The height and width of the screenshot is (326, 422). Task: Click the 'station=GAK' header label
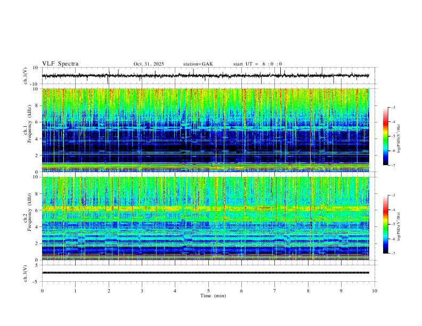click(x=198, y=64)
